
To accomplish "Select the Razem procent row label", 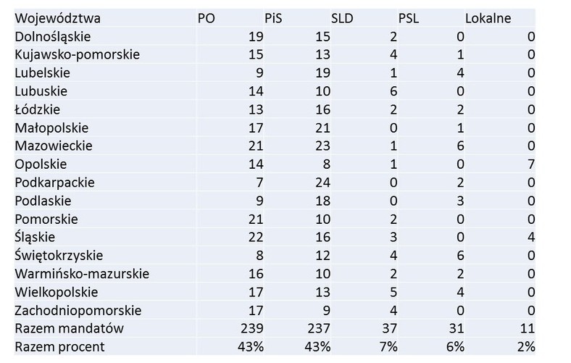I will [59, 346].
